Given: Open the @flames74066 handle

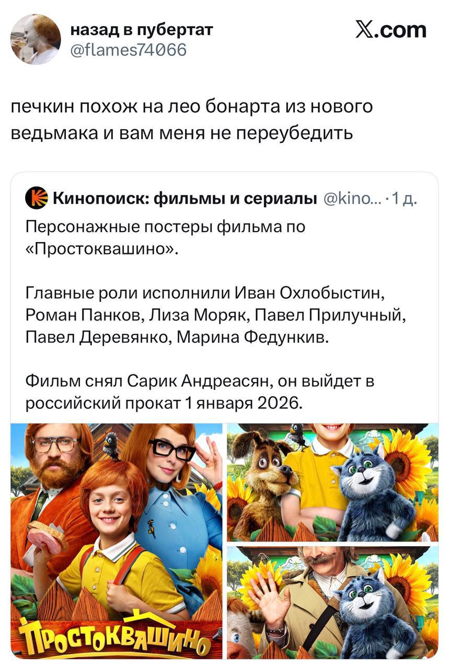Looking at the screenshot, I should click(129, 50).
